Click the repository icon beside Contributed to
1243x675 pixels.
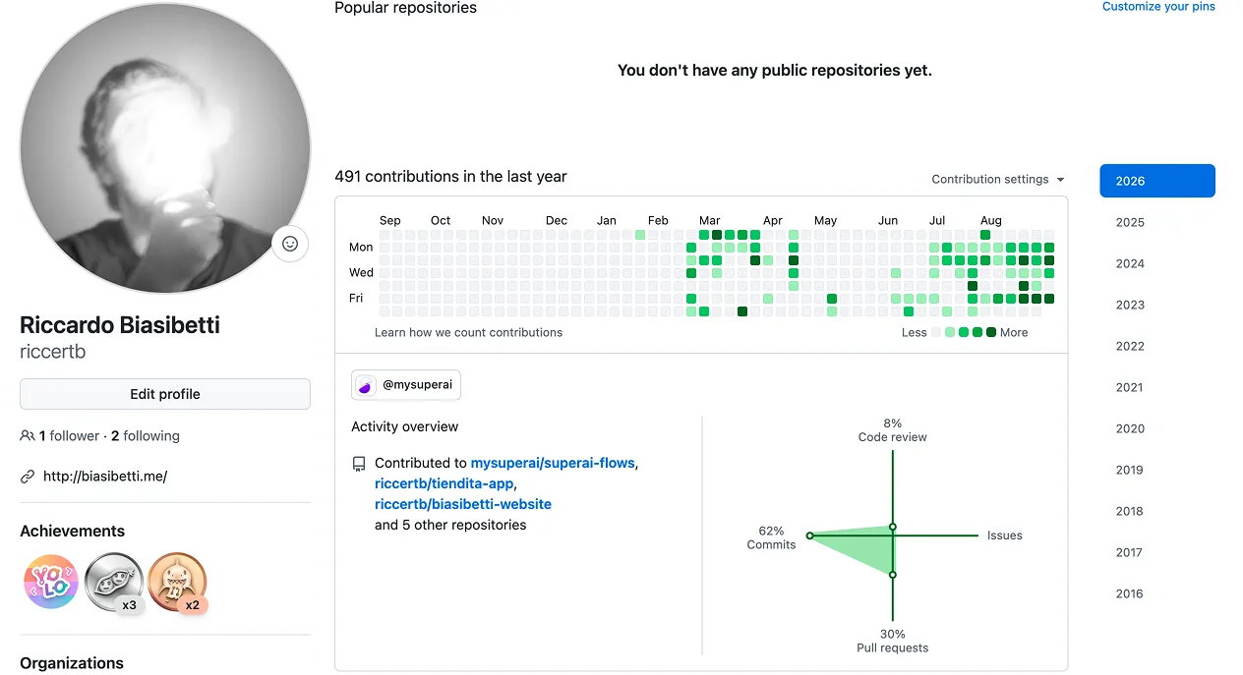(359, 464)
